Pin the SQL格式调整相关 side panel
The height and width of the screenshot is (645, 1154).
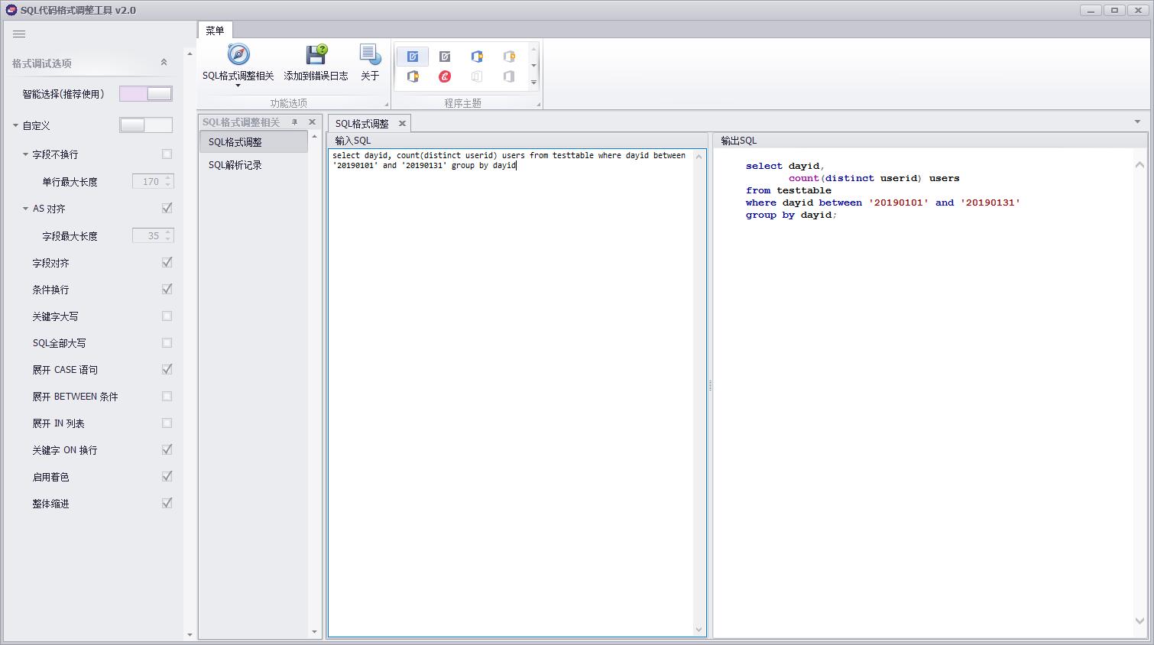pyautogui.click(x=294, y=122)
